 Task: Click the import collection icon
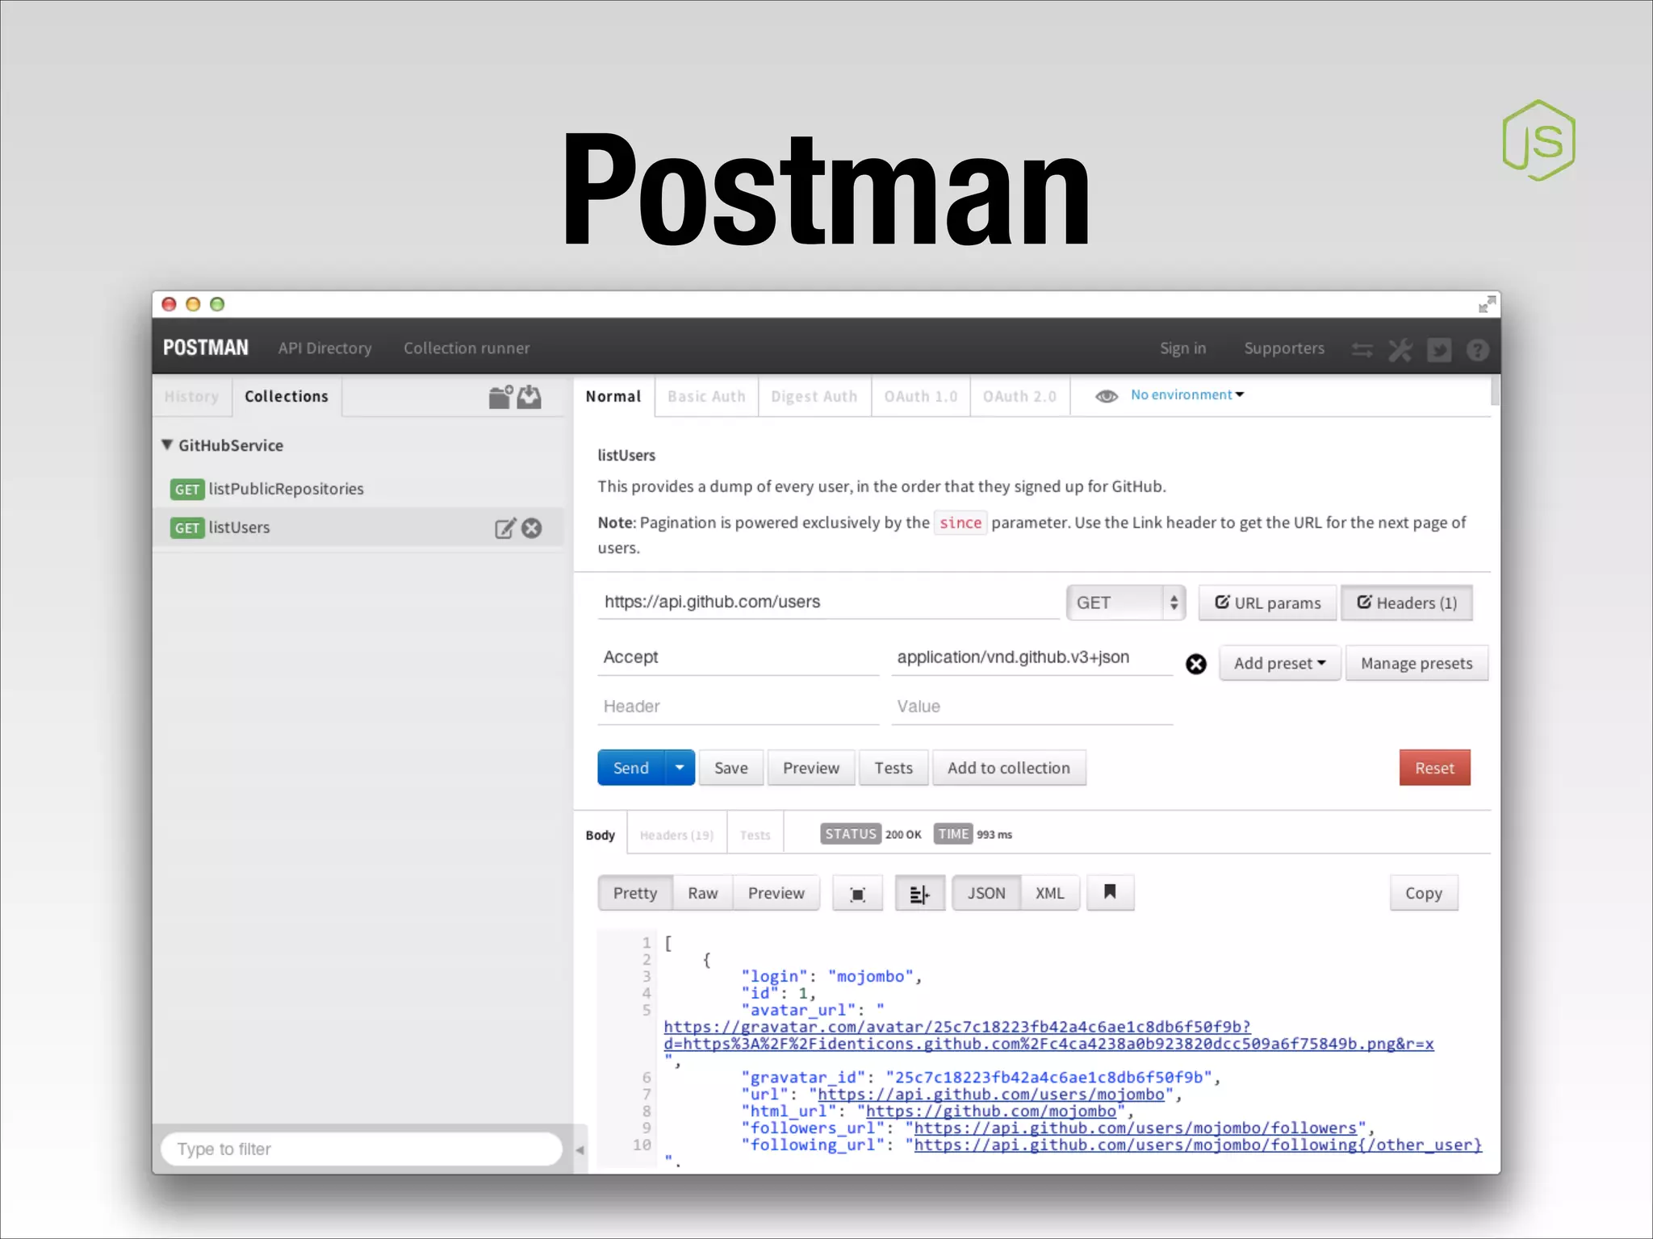point(529,397)
